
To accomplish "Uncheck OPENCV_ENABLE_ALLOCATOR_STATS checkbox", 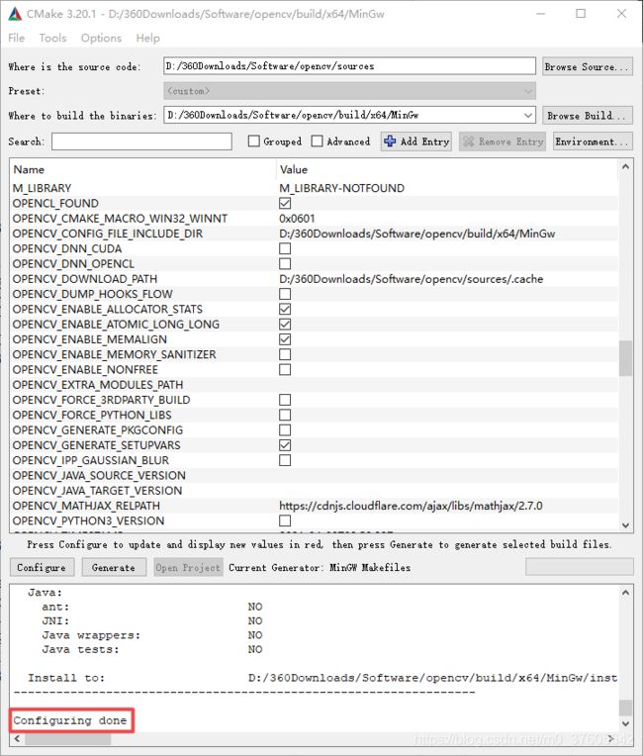I will [285, 309].
